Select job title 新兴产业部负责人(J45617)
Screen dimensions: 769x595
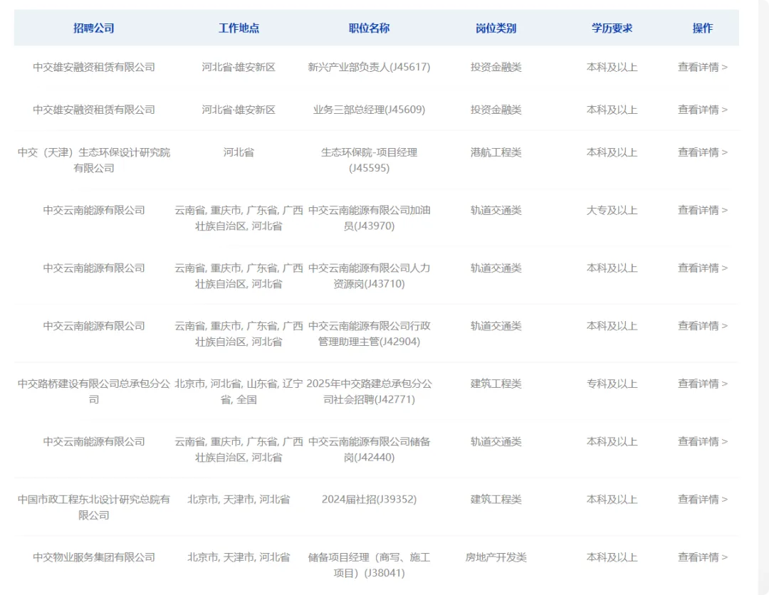pyautogui.click(x=370, y=67)
